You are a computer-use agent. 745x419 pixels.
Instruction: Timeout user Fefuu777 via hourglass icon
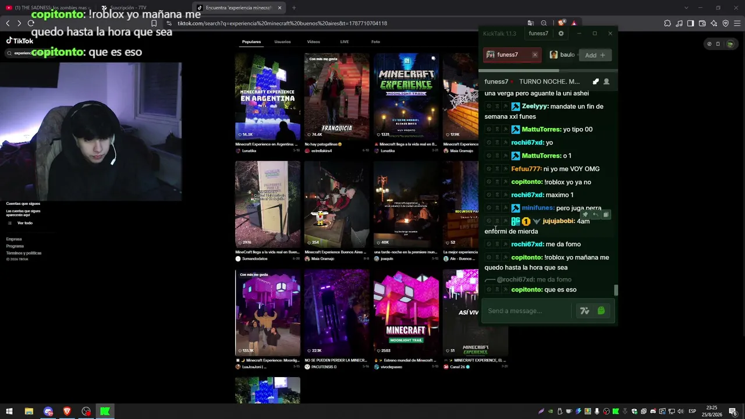tap(497, 169)
